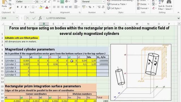Image resolution: width=181 pixels, height=102 pixels.
Task: Click the Paste clipboard icon
Action: [5, 2]
